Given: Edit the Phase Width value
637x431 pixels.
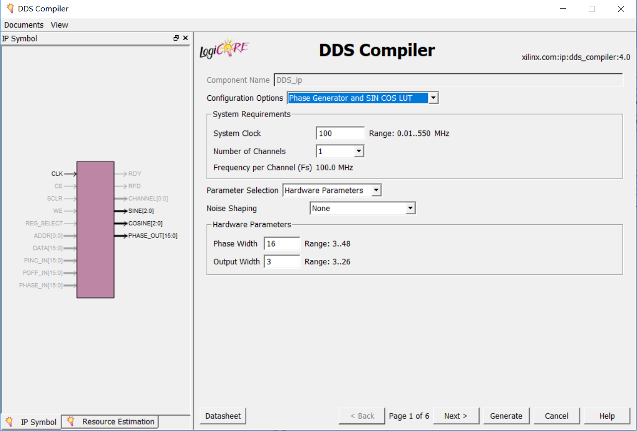Looking at the screenshot, I should click(x=282, y=244).
